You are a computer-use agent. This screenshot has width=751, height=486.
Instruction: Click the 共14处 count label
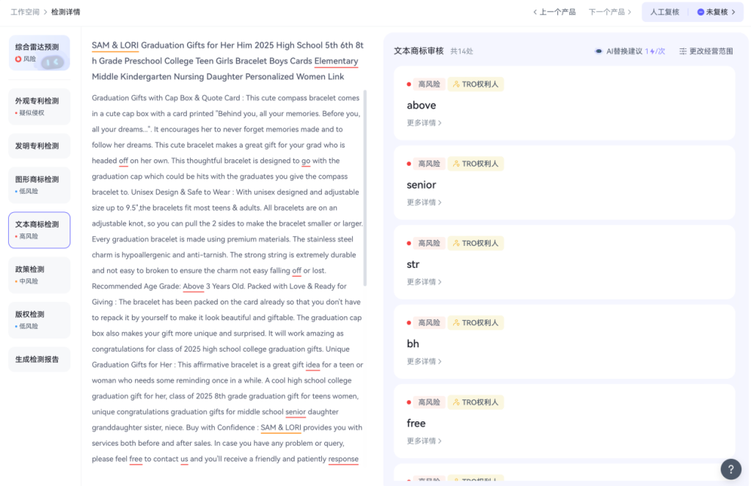pos(462,51)
